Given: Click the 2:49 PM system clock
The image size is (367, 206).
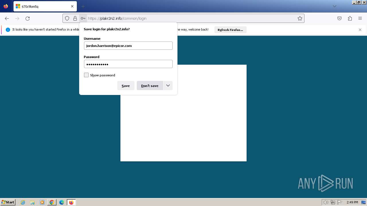Looking at the screenshot, I should [x=352, y=202].
